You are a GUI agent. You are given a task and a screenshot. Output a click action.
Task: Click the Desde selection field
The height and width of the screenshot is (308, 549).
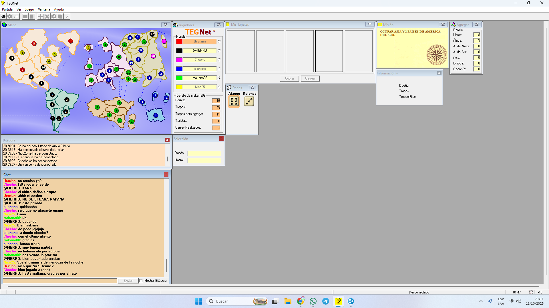(x=204, y=153)
